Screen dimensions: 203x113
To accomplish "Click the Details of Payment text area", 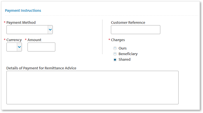I will pyautogui.click(x=92, y=87).
